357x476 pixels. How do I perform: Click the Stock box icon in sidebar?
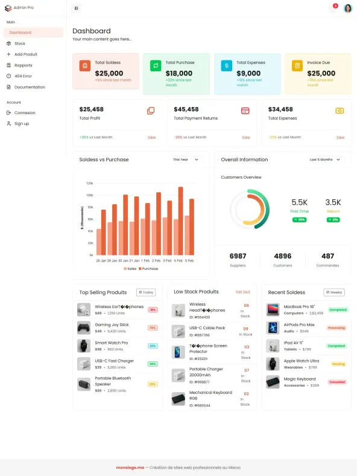click(x=9, y=43)
